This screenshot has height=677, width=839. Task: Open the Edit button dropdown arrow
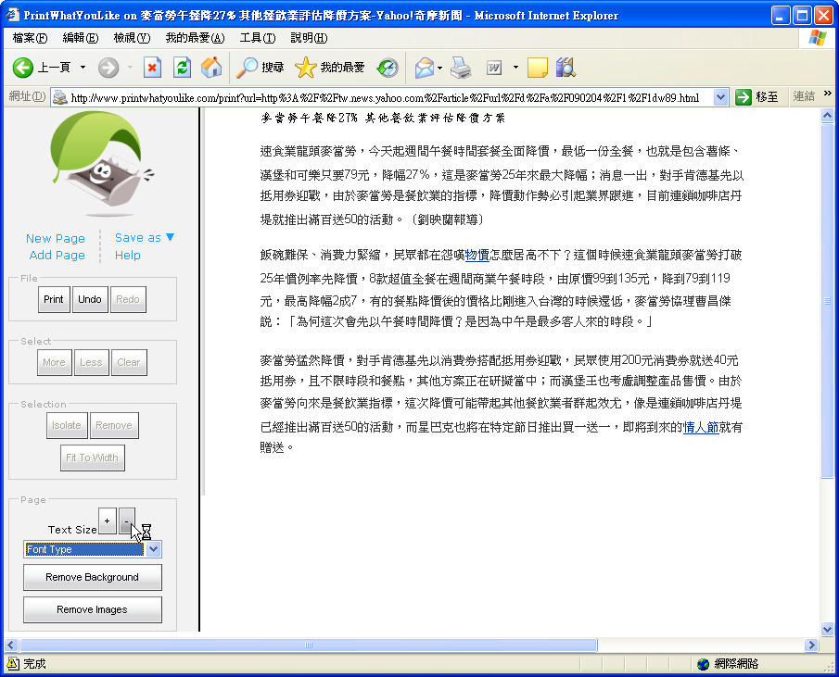515,68
